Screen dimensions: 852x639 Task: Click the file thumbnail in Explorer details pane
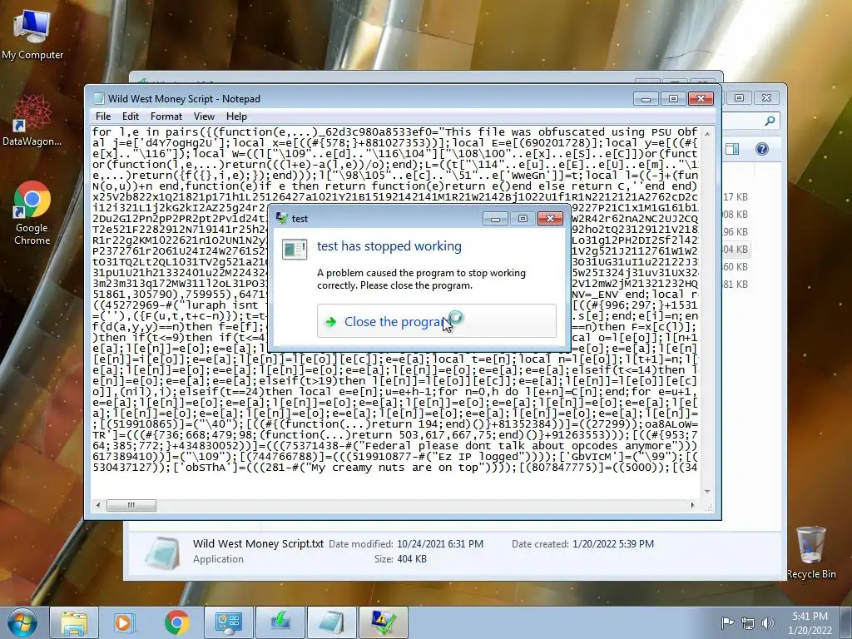[x=162, y=552]
